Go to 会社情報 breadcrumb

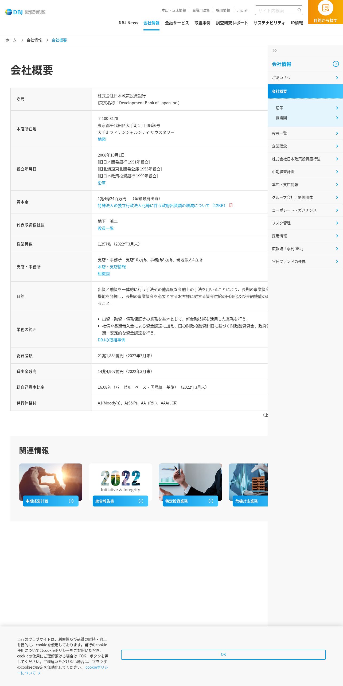(x=34, y=40)
